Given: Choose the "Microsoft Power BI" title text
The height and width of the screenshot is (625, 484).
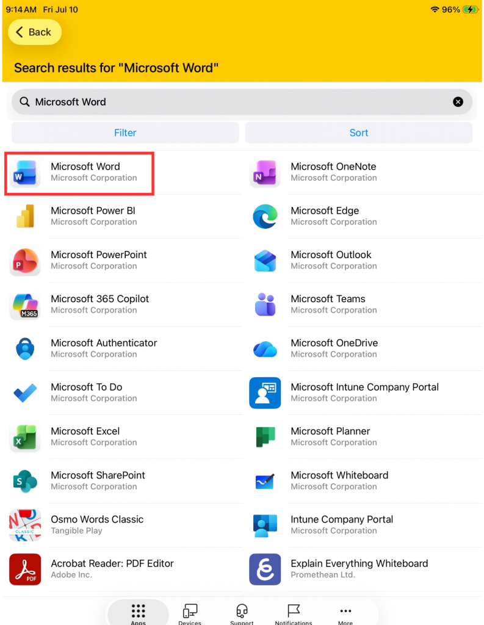Looking at the screenshot, I should 93,211.
